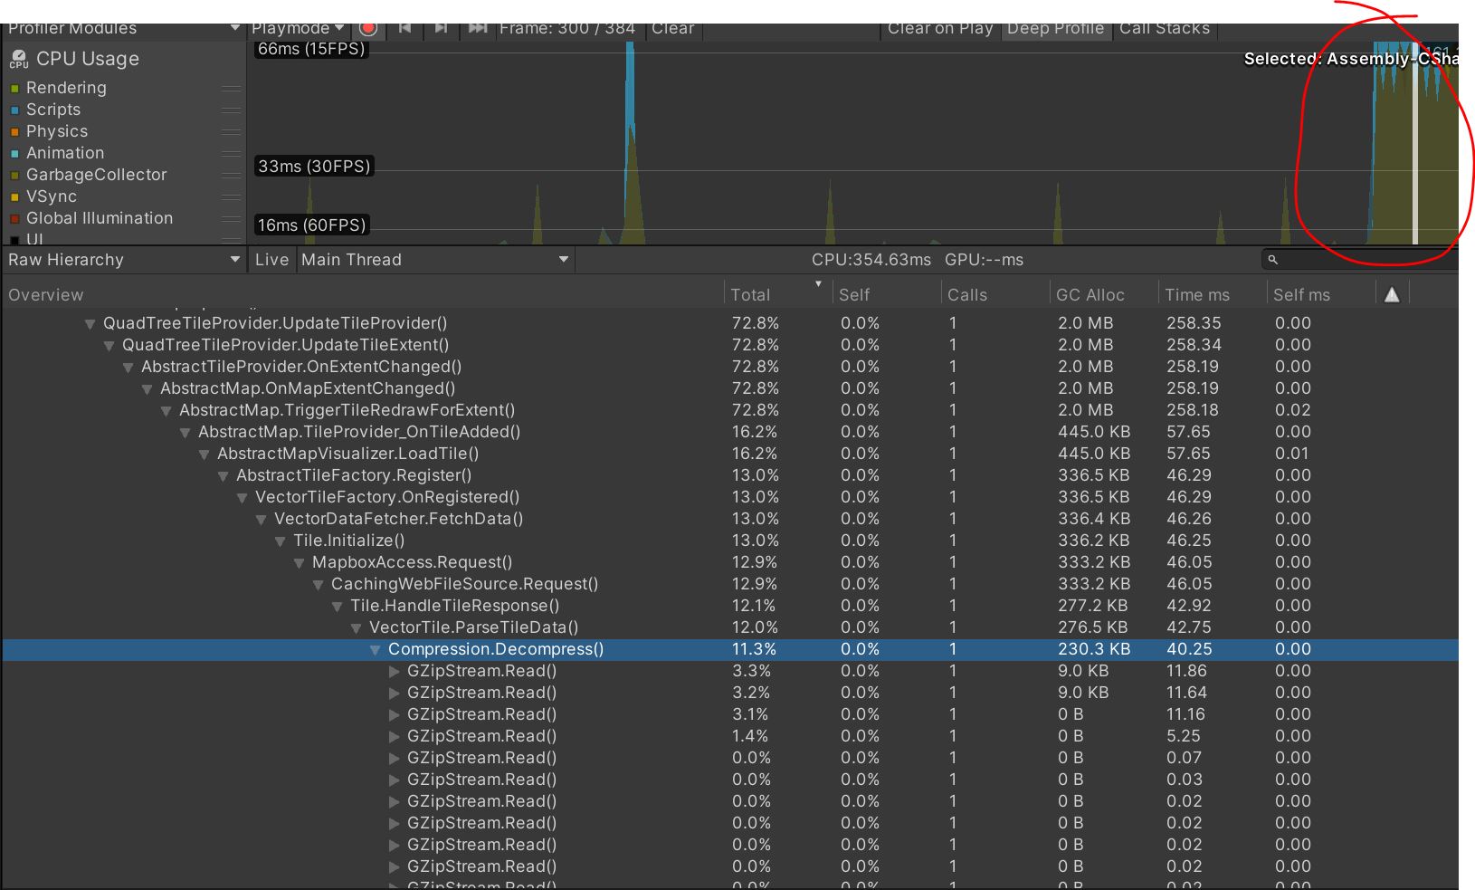The width and height of the screenshot is (1475, 890).
Task: Open the Main Thread selector dropdown
Action: tap(434, 260)
